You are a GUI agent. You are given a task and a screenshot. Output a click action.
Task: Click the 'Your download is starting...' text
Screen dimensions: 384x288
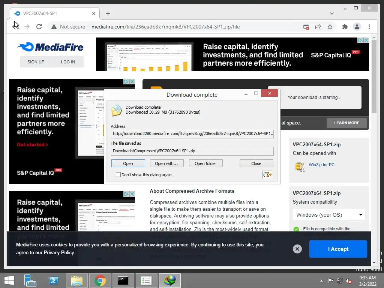(x=314, y=97)
